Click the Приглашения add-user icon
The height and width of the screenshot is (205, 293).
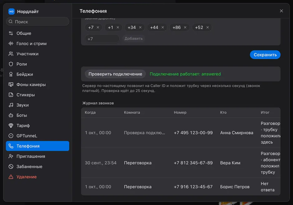[11, 156]
